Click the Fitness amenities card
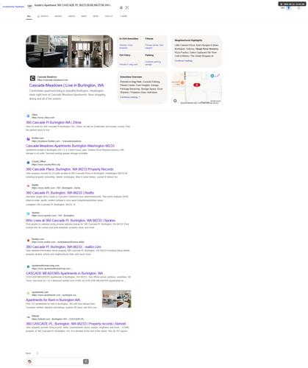308x368 pixels. tap(155, 43)
